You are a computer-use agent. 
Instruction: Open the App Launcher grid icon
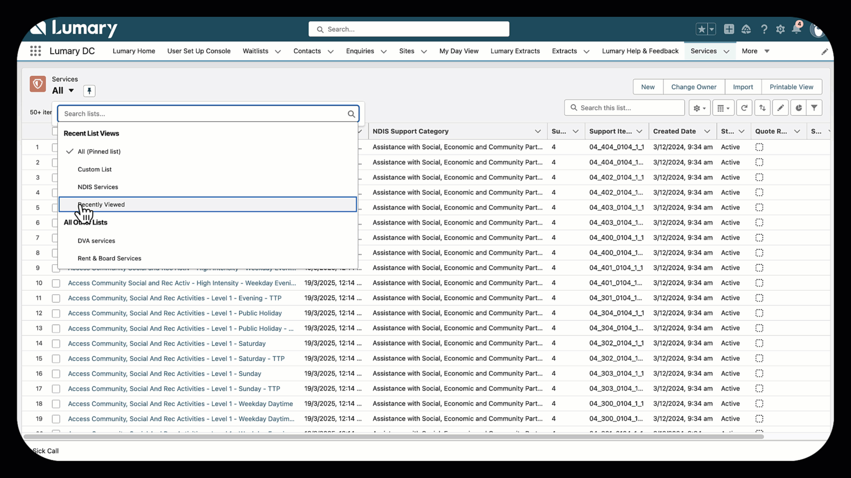[x=35, y=51]
